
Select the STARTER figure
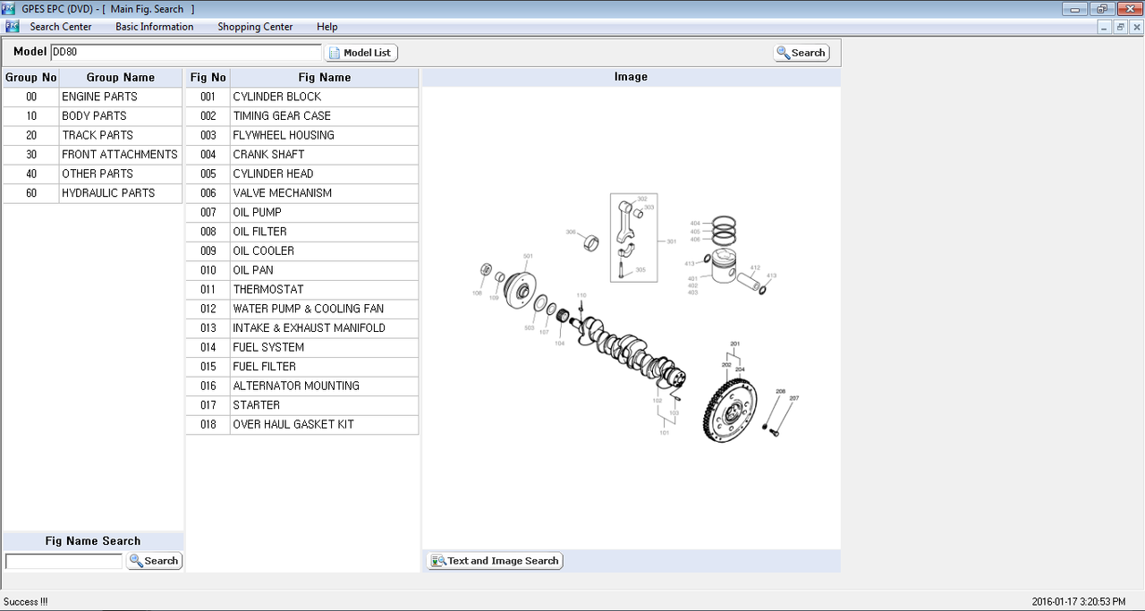(x=302, y=405)
